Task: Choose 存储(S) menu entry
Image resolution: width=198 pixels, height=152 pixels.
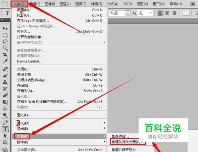Action: (x=60, y=85)
